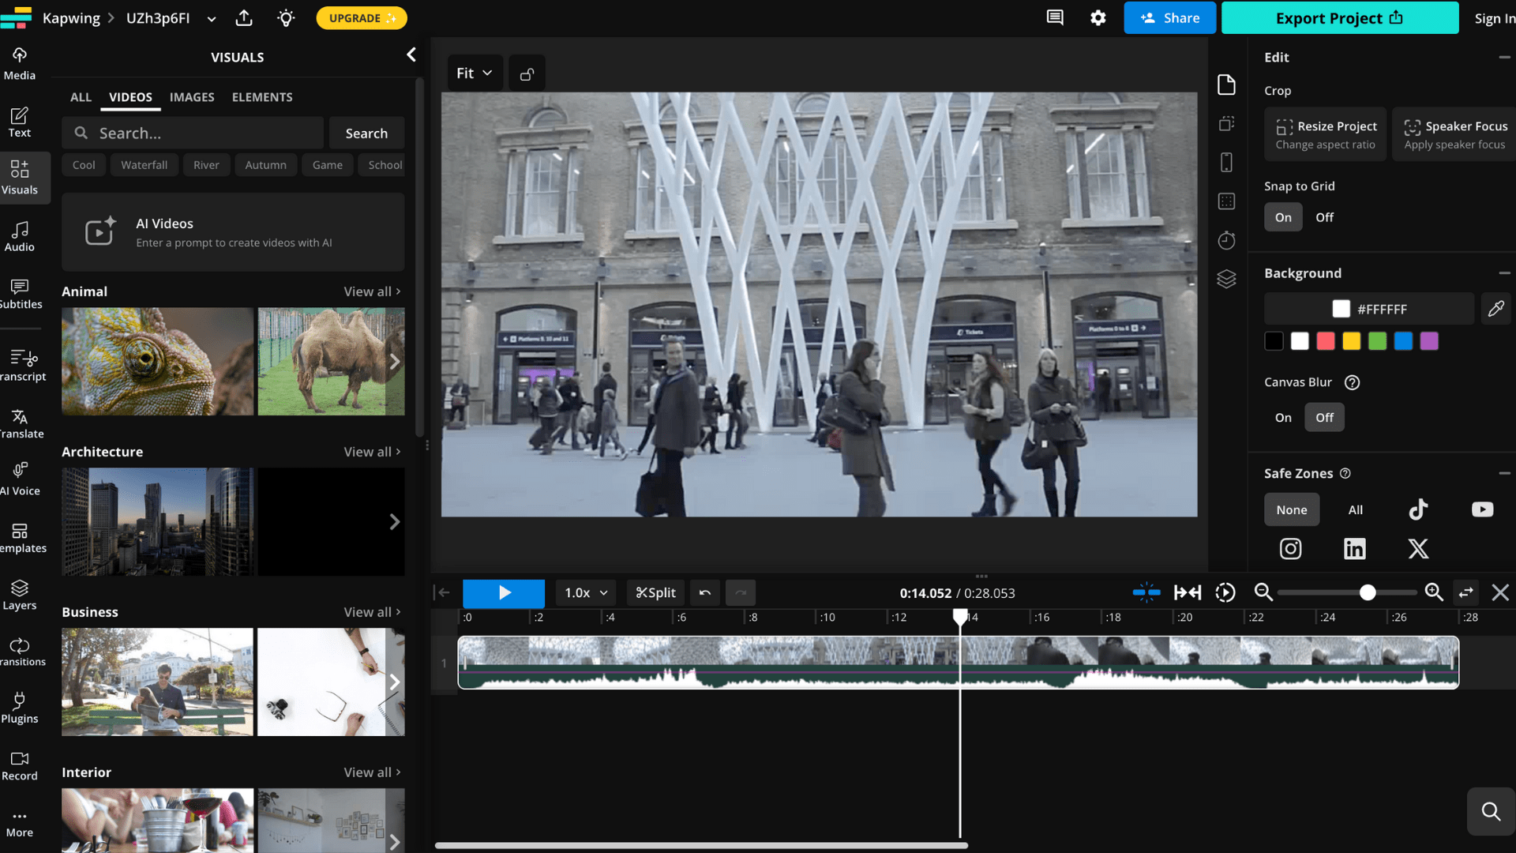
Task: Open the 1.0x playback speed dropdown
Action: point(585,592)
